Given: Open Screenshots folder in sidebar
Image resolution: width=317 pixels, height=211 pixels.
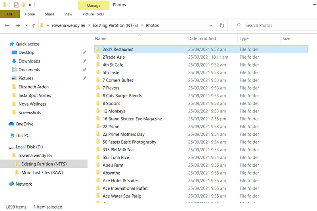Looking at the screenshot, I should 30,112.
